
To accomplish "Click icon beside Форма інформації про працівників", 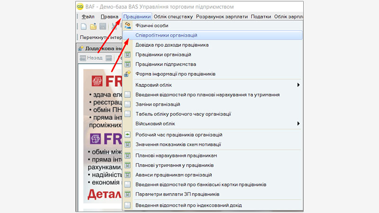I will point(127,74).
